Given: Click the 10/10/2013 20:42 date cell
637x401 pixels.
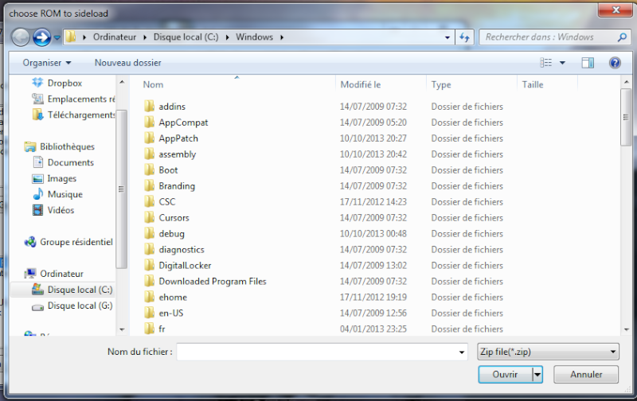Looking at the screenshot, I should [373, 154].
